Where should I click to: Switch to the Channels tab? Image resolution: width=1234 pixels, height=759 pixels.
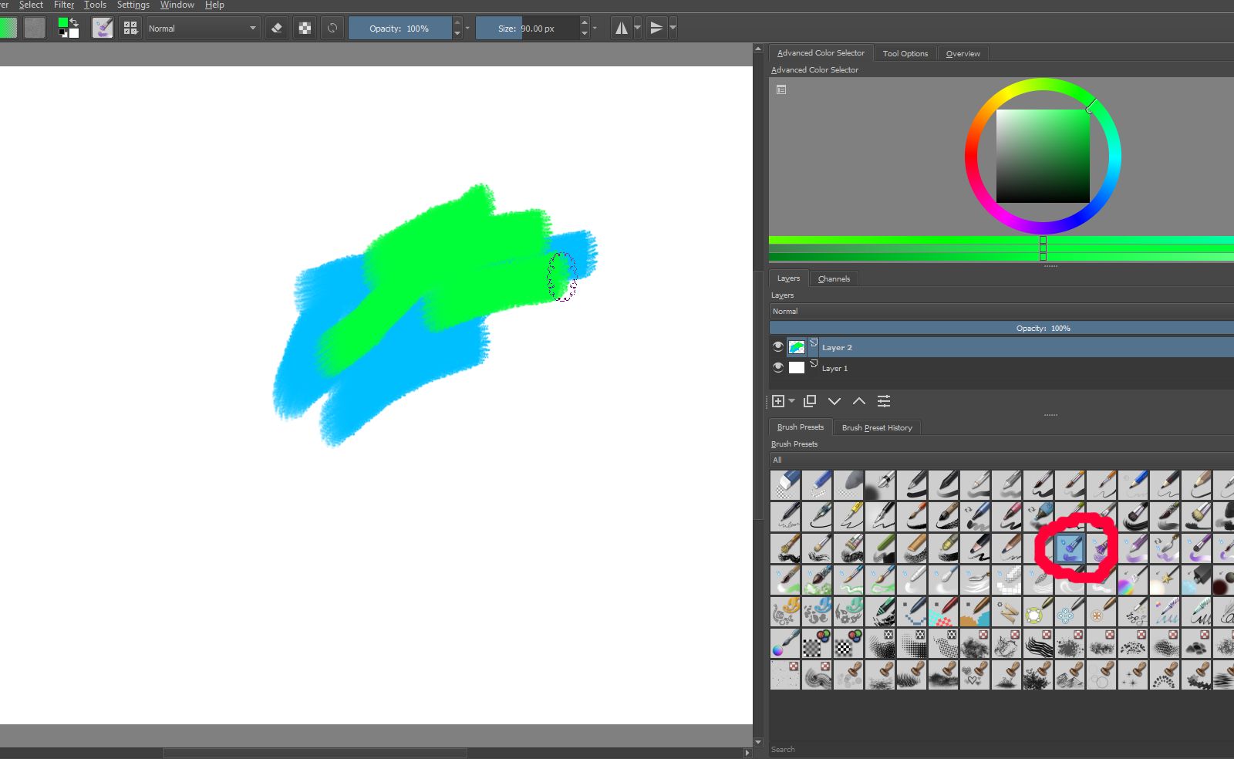point(834,278)
